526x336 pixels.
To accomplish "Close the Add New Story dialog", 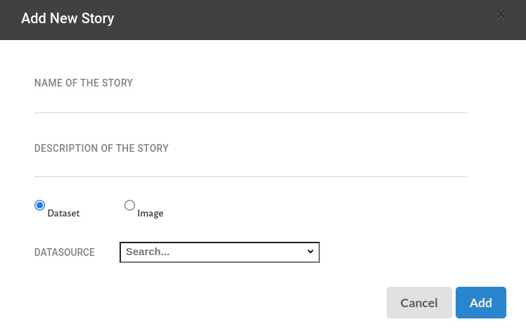I will 501,15.
